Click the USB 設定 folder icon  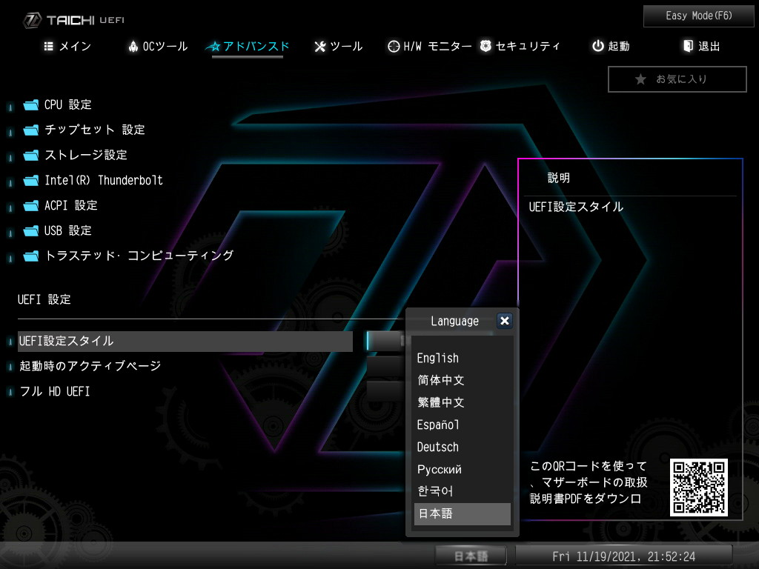click(31, 231)
